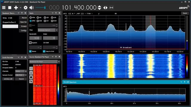Pin the Baseband Recorder panel
The height and width of the screenshot is (107, 191).
pyautogui.click(x=22, y=13)
